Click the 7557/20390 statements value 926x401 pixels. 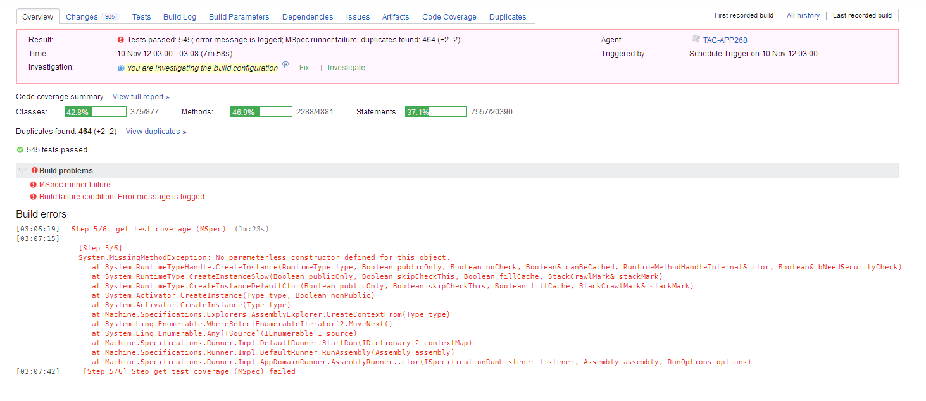coord(492,112)
